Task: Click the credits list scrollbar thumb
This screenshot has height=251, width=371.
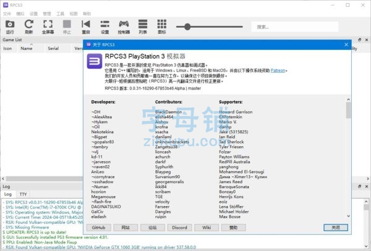Action: point(348,110)
